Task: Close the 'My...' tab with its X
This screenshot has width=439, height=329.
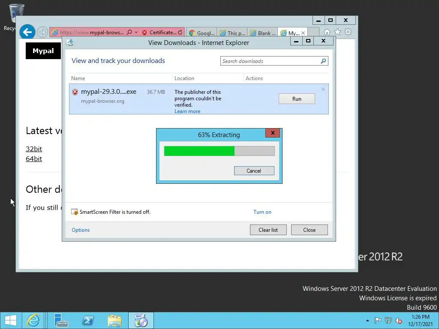Action: [303, 33]
